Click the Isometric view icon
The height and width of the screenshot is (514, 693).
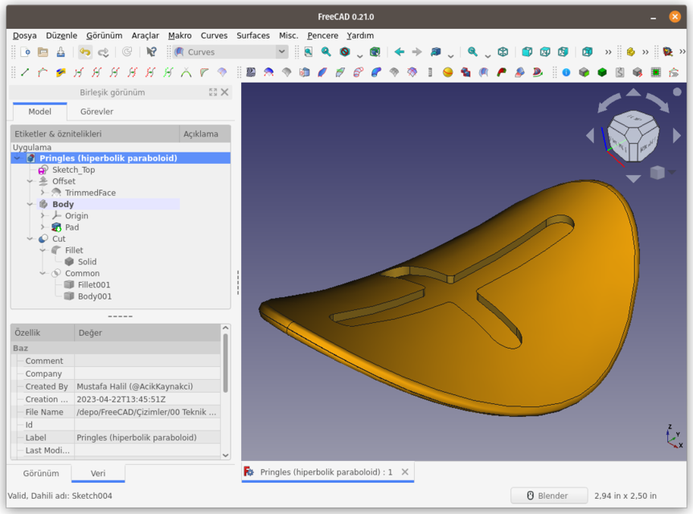[503, 52]
